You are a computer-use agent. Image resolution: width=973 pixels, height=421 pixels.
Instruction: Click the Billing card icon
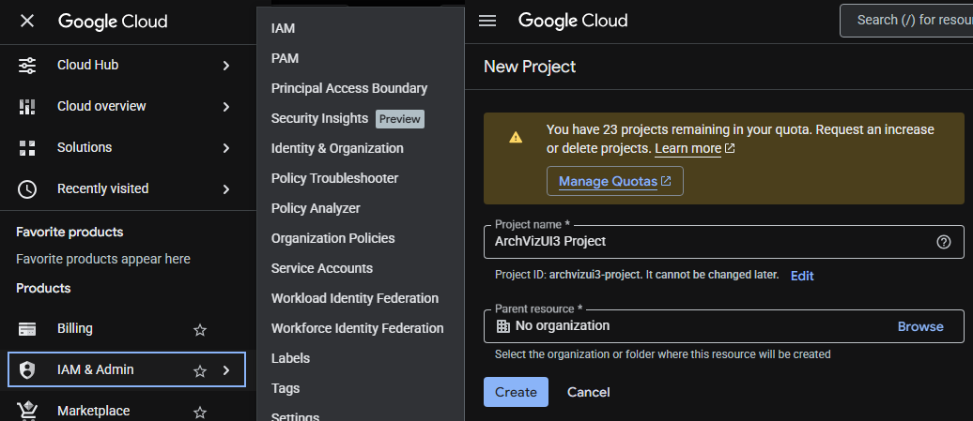click(x=27, y=329)
